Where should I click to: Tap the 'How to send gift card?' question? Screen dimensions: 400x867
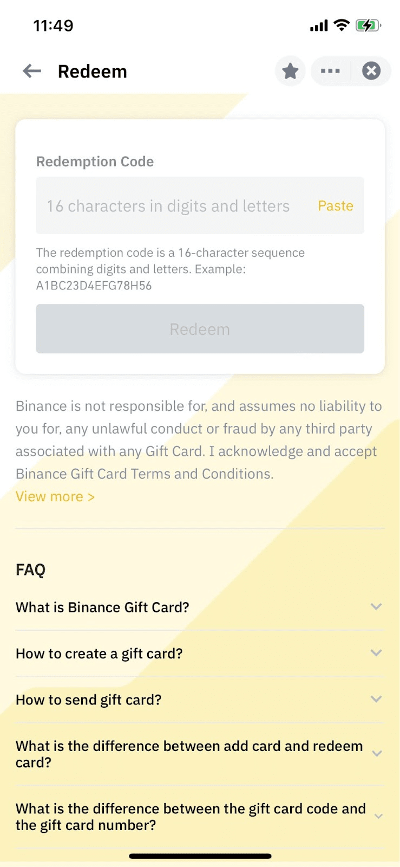coord(89,700)
